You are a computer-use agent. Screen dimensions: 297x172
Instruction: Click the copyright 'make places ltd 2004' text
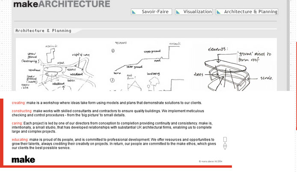211,161
